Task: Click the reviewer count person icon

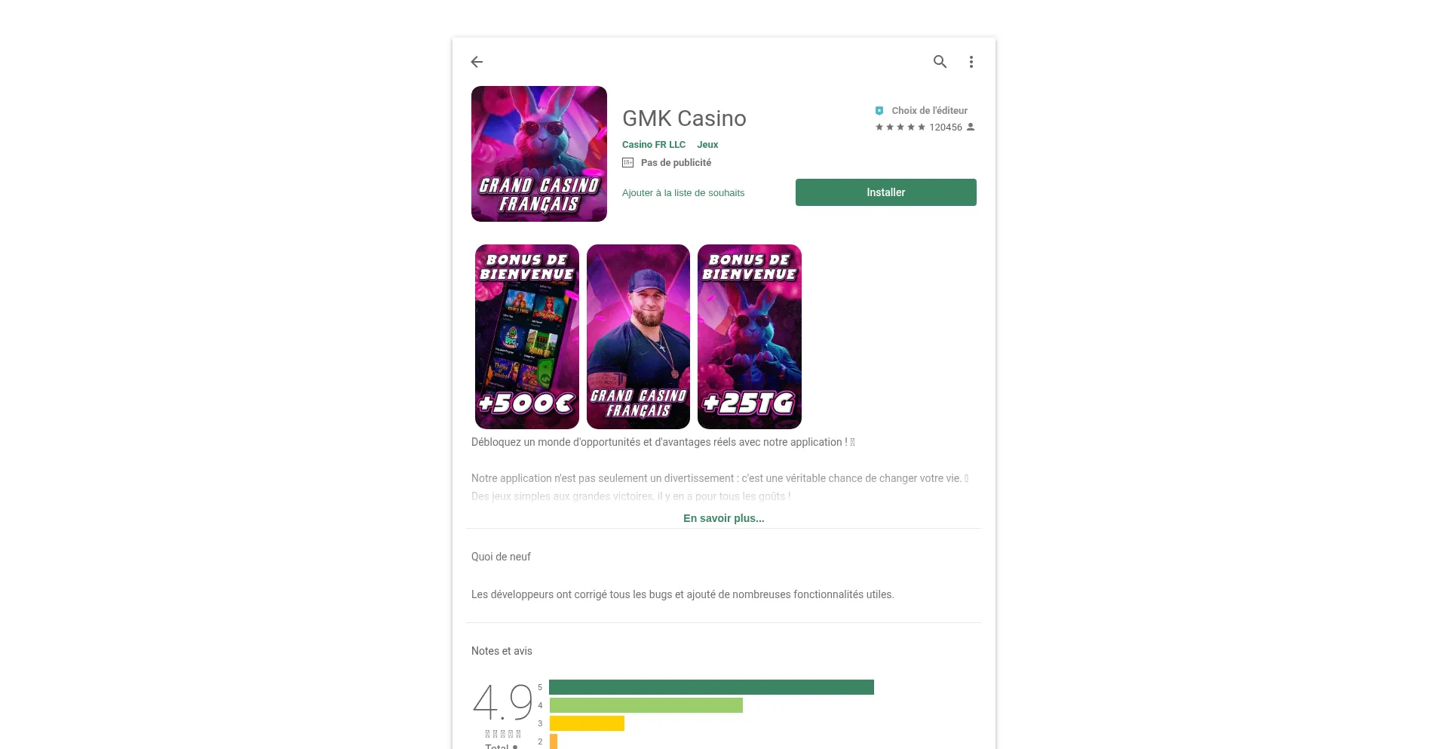Action: 971,127
